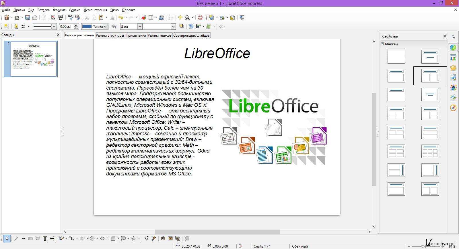This screenshot has width=459, height=249.
Task: Click the Export as PDF icon
Action: pyautogui.click(x=53, y=17)
